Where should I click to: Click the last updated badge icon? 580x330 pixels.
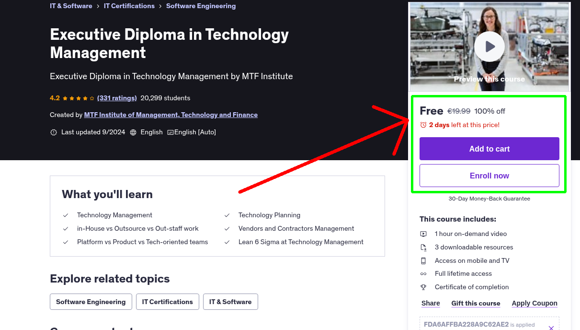(54, 132)
